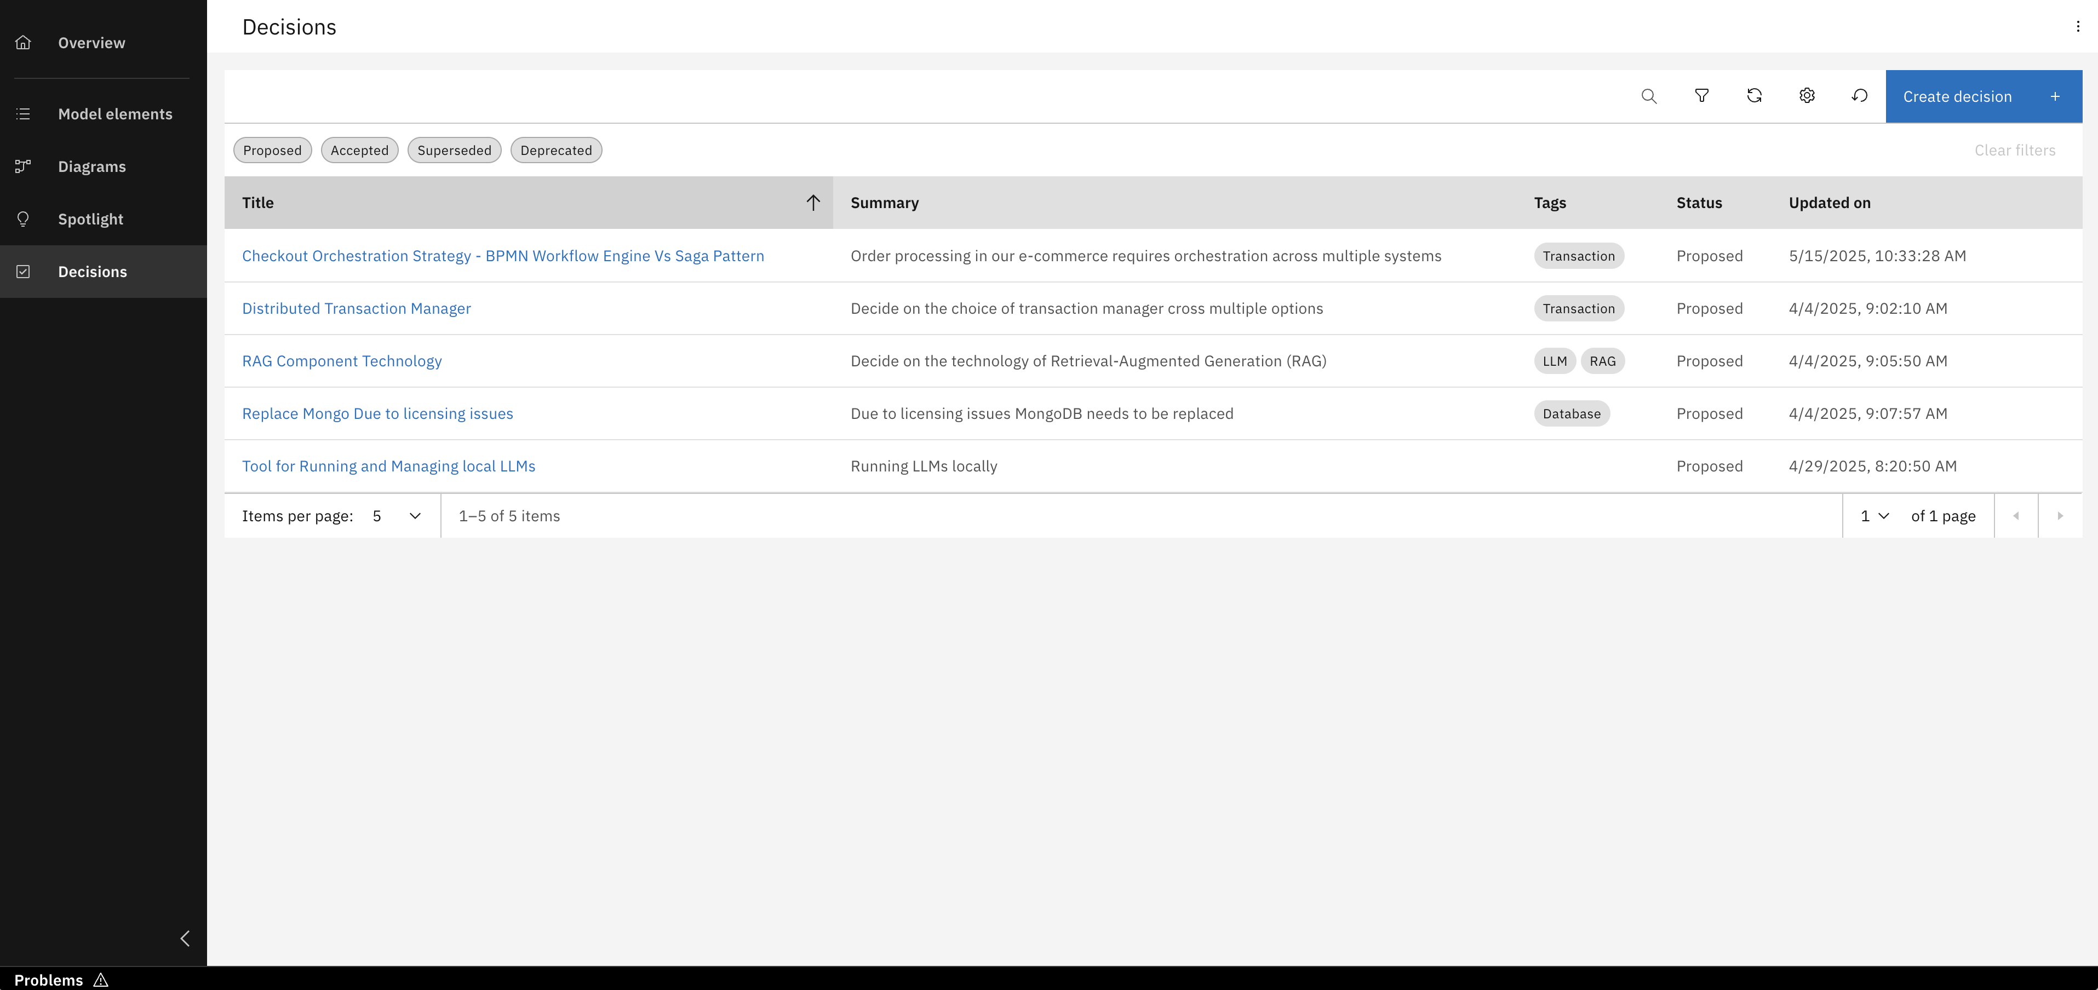Sort by Title using the arrow icon

pos(813,203)
